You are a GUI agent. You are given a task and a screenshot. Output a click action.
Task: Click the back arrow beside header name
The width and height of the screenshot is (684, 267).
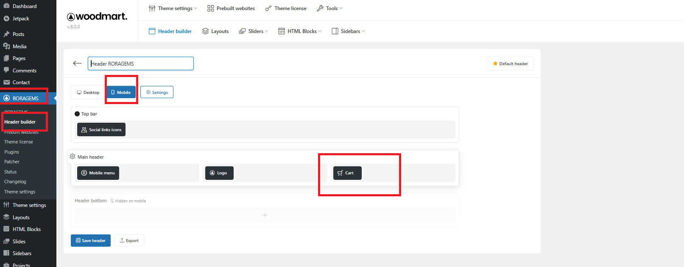point(77,63)
